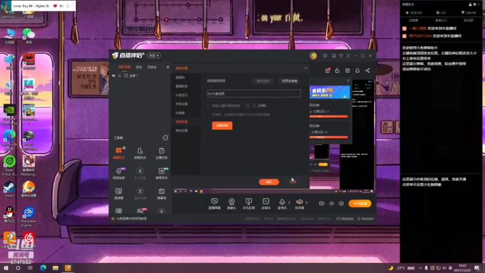Click the orange close-stream button
This screenshot has height=273, width=485.
coord(360,203)
